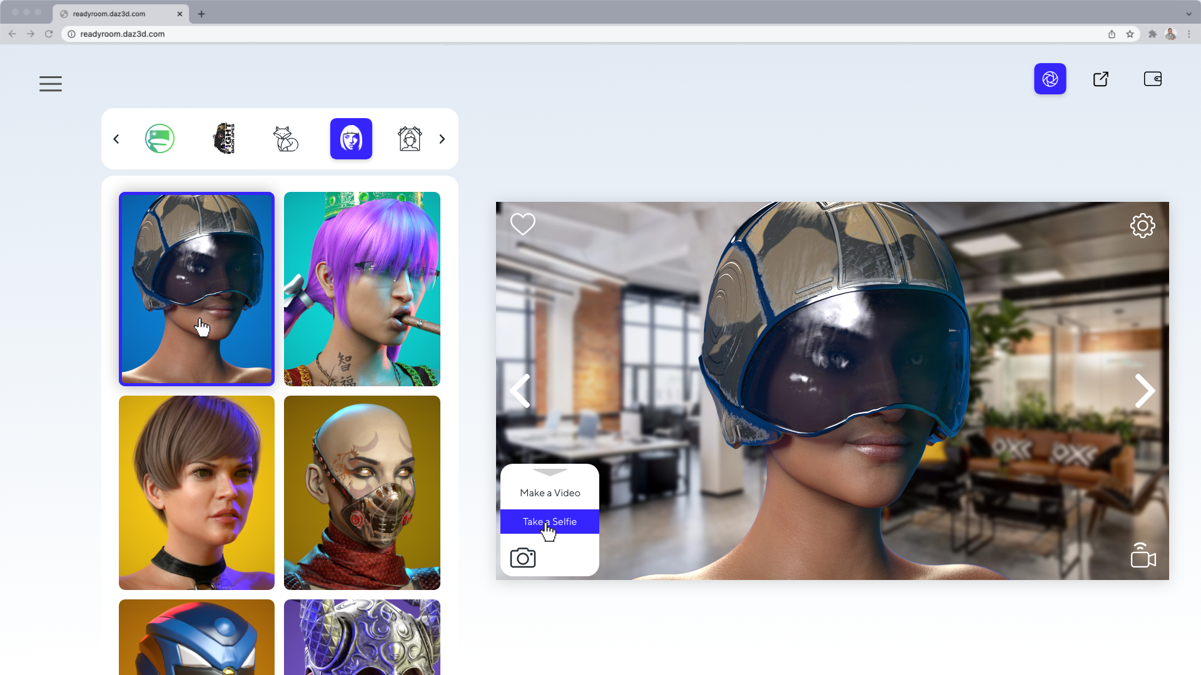Open the hamburger menu

click(51, 84)
